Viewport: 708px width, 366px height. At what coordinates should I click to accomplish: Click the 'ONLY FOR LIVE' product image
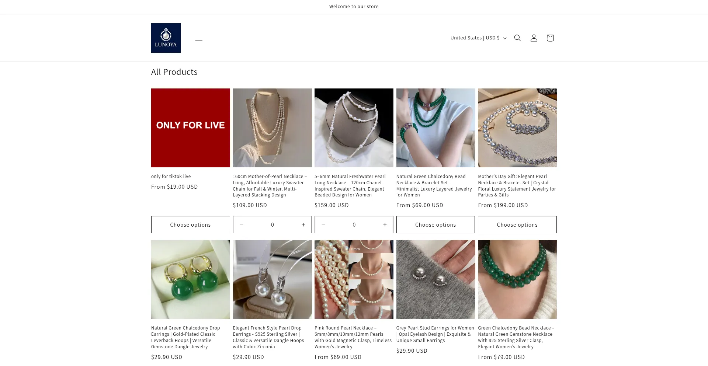[x=190, y=128]
